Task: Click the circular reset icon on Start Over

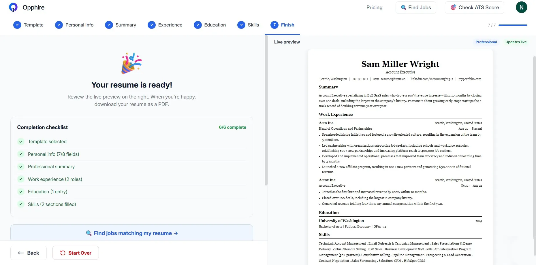Action: click(x=63, y=253)
